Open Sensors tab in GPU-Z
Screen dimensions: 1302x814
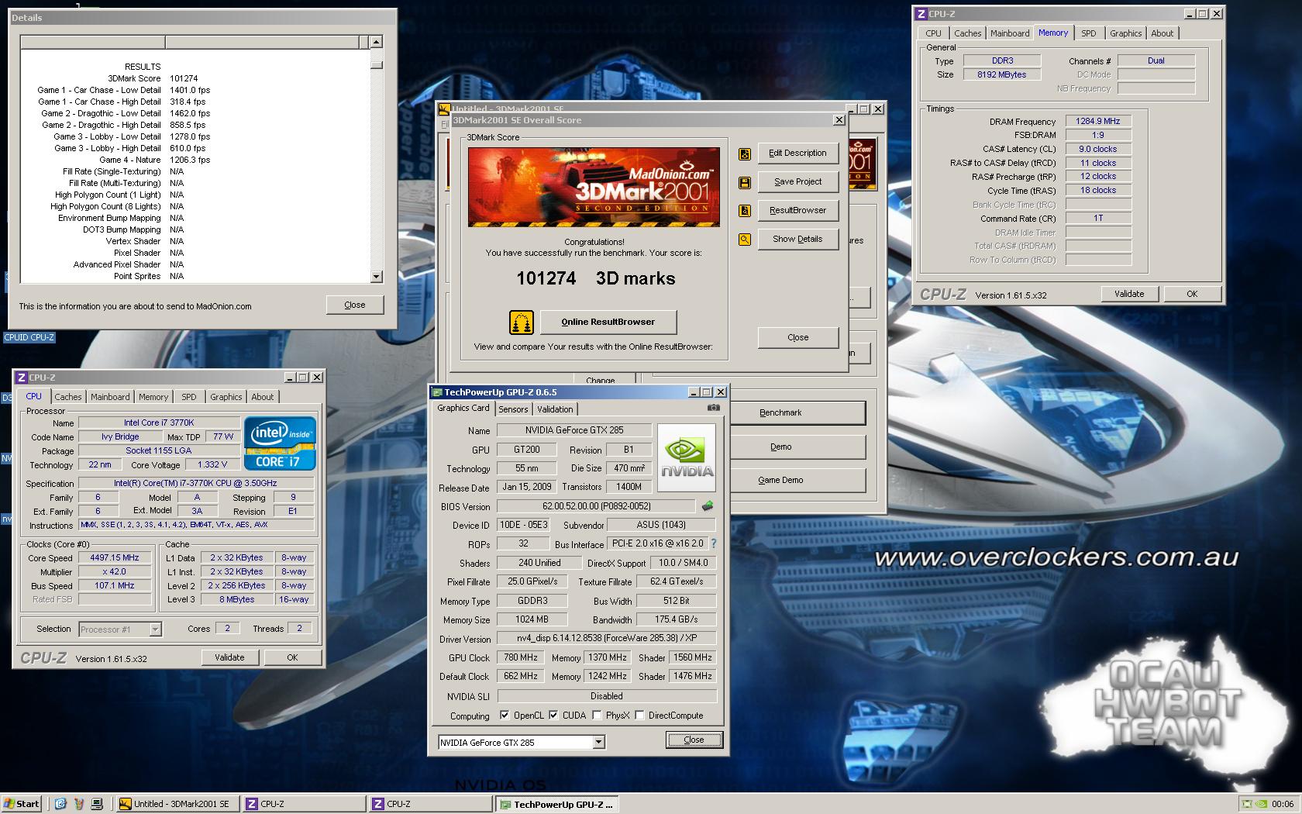coord(513,409)
